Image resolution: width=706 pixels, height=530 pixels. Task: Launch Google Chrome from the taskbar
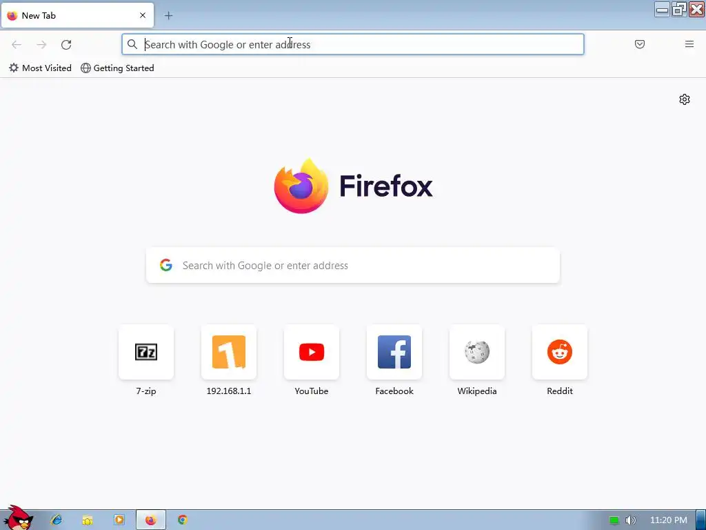click(182, 520)
